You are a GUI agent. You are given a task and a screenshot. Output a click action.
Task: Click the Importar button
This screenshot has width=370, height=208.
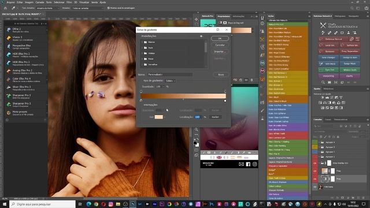pyautogui.click(x=220, y=51)
